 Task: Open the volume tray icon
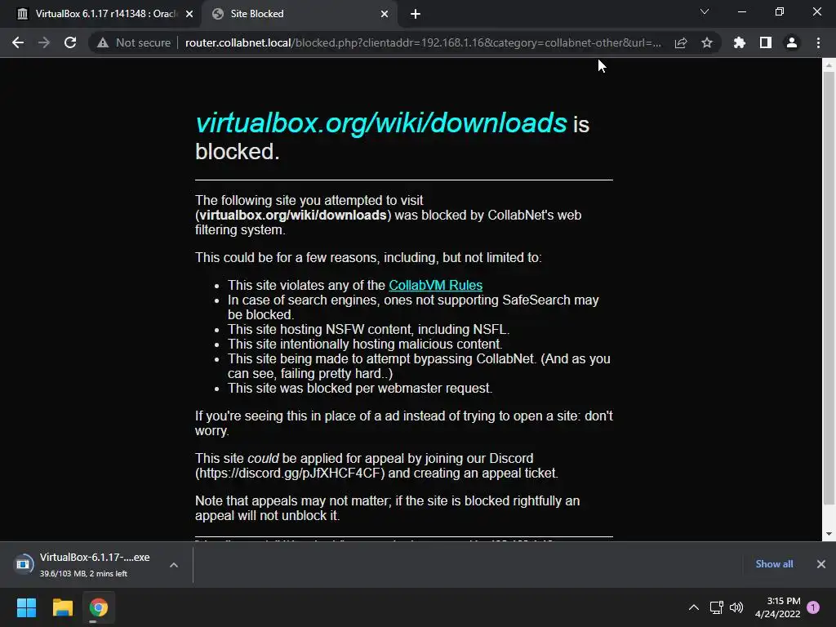736,607
